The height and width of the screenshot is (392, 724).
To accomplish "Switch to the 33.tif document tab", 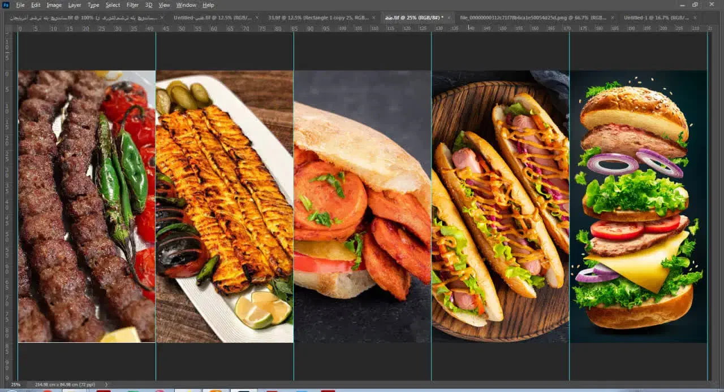I will click(x=318, y=18).
